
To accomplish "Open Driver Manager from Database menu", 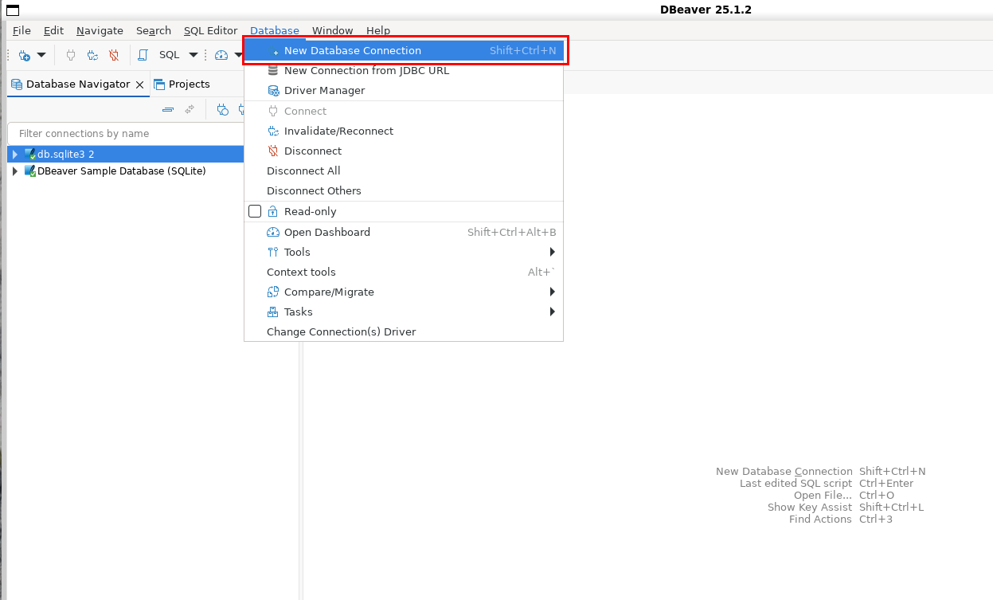I will (x=404, y=90).
